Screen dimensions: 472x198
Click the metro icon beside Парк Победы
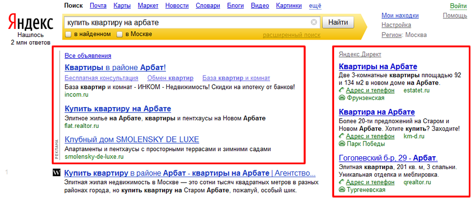[x=342, y=144]
